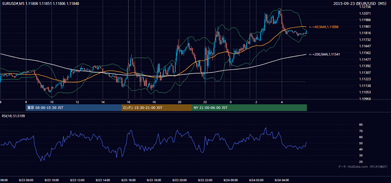Click RSI scale value 30
The height and width of the screenshot is (183, 391).
click(x=361, y=155)
